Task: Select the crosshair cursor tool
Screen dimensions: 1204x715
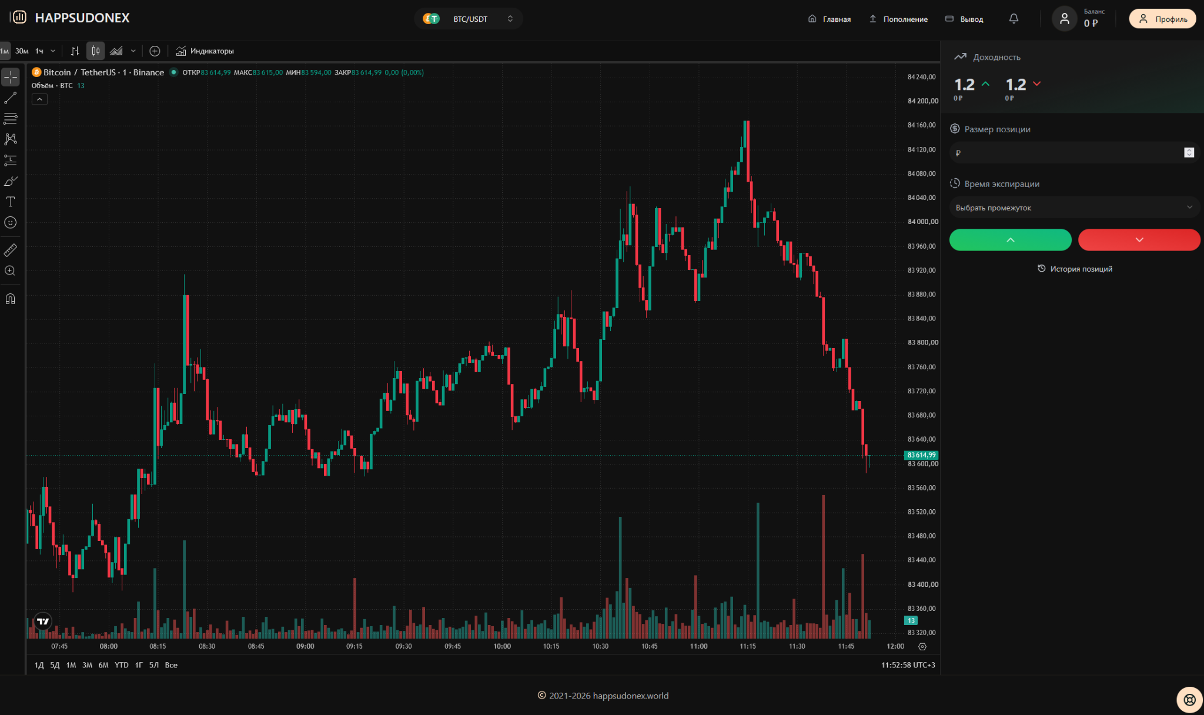Action: pyautogui.click(x=11, y=77)
